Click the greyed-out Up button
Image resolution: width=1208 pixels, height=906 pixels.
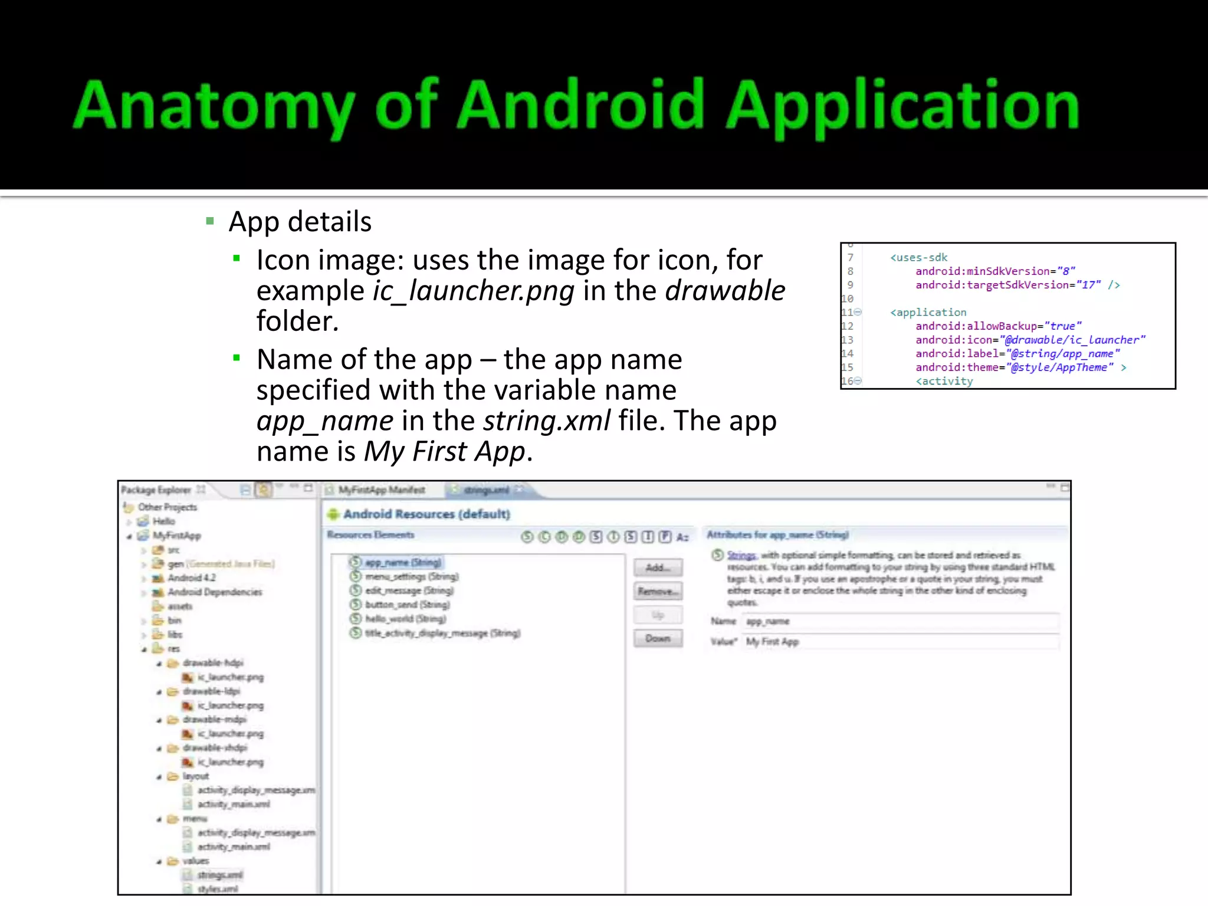pos(658,615)
